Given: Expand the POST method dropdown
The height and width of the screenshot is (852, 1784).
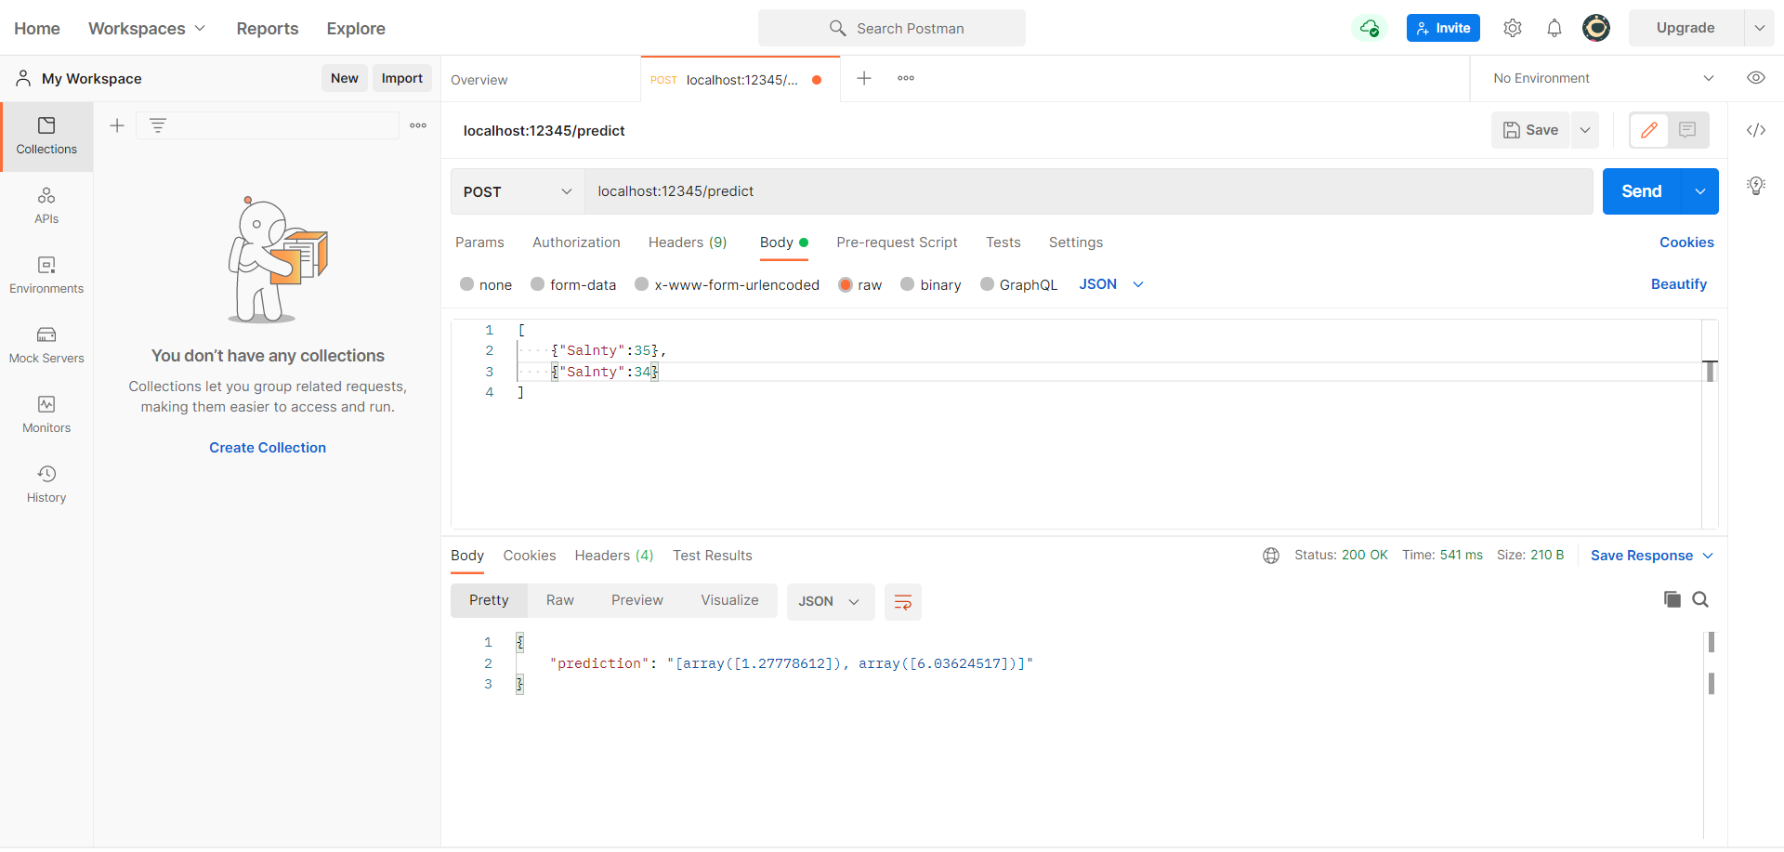Looking at the screenshot, I should coord(517,191).
